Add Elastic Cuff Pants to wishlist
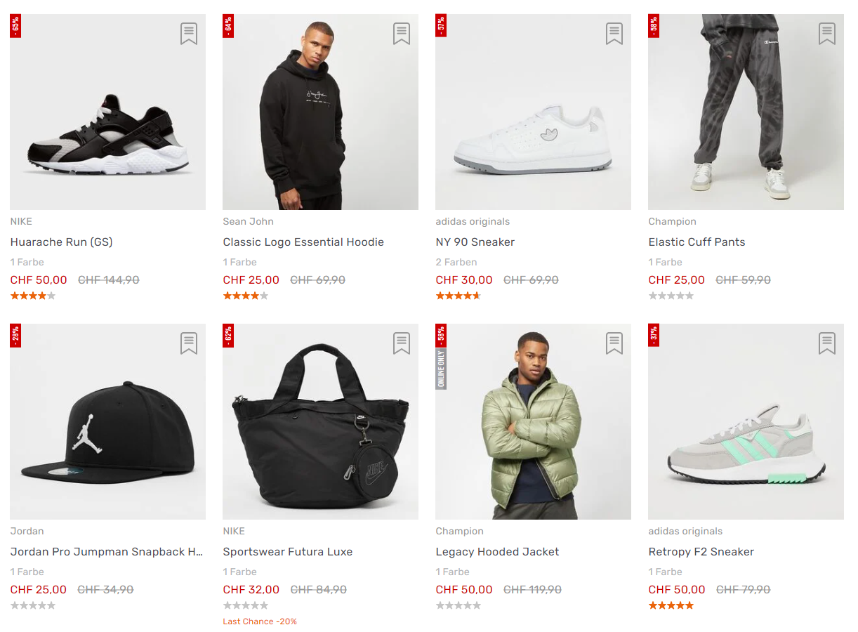Image resolution: width=858 pixels, height=632 pixels. point(826,34)
